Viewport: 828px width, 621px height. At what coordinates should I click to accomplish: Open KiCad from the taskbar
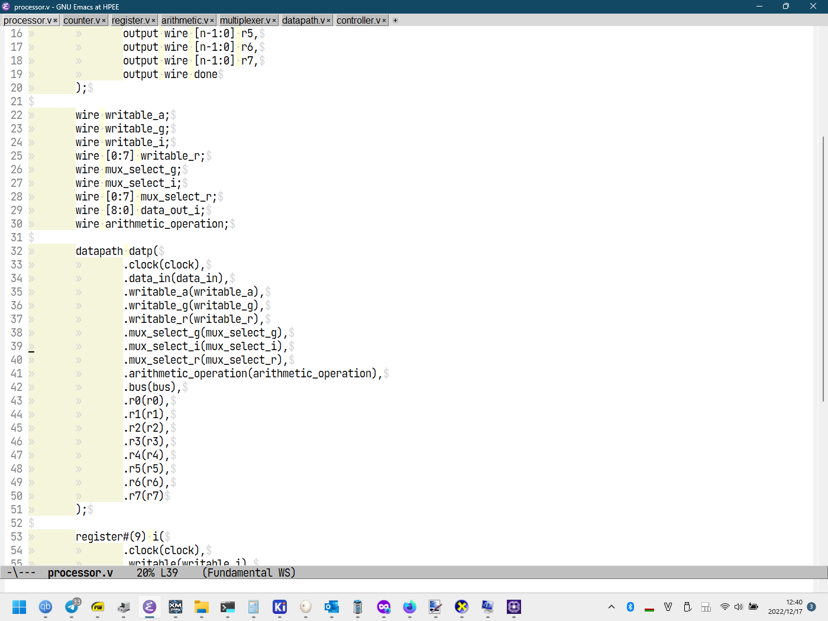(x=280, y=607)
